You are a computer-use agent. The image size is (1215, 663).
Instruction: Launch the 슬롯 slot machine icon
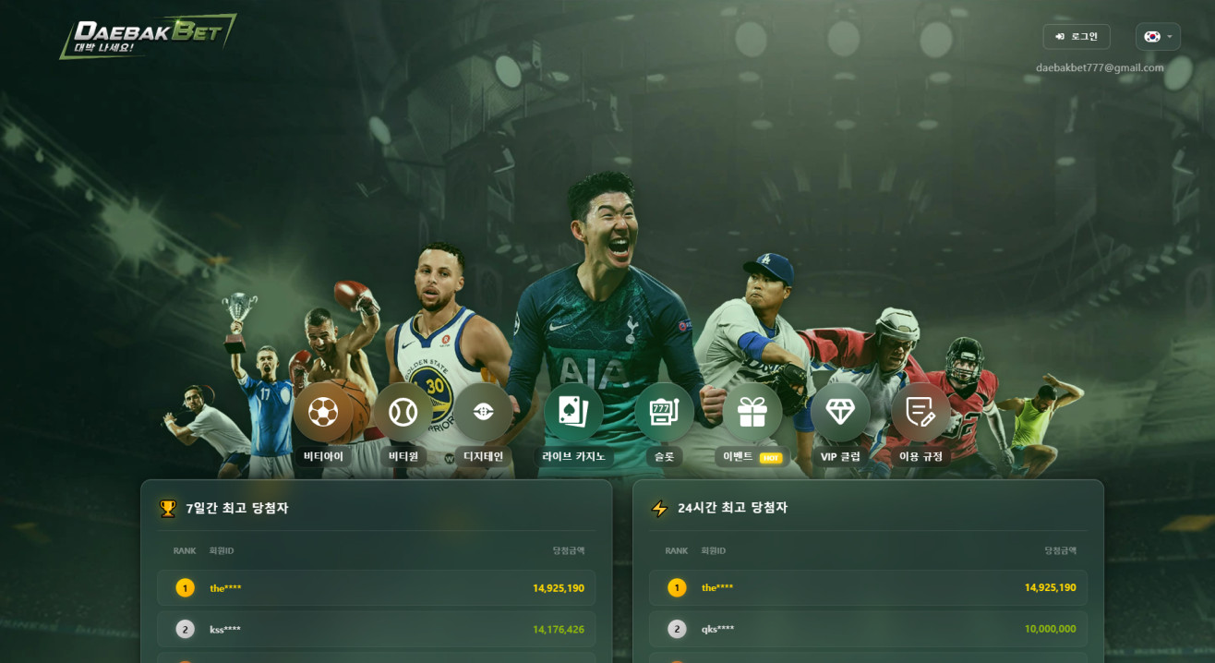click(664, 412)
